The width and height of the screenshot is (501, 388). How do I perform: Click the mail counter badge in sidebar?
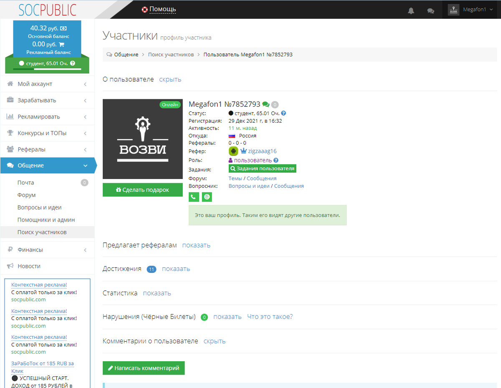point(84,182)
